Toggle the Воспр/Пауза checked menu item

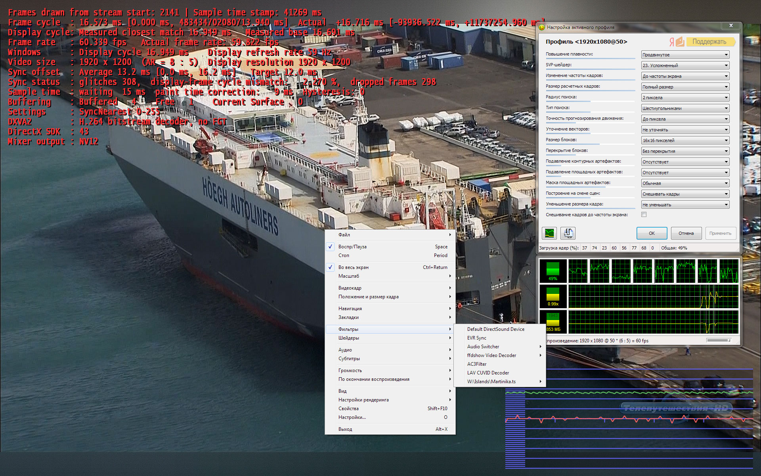click(x=352, y=247)
